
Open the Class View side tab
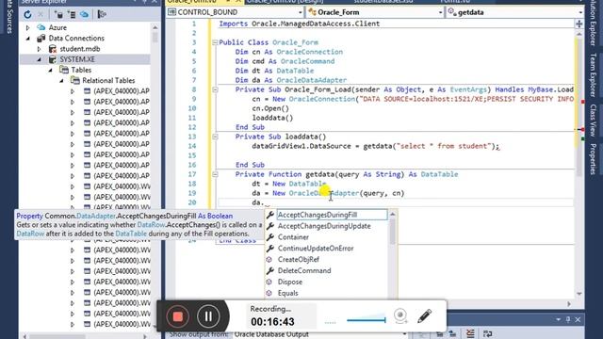(x=593, y=121)
